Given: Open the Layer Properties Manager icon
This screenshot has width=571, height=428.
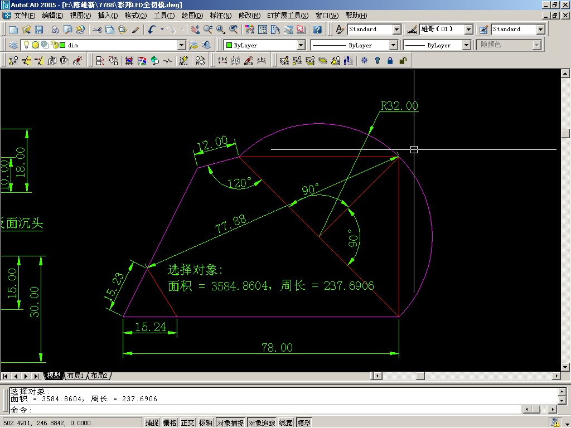Looking at the screenshot, I should click(13, 45).
